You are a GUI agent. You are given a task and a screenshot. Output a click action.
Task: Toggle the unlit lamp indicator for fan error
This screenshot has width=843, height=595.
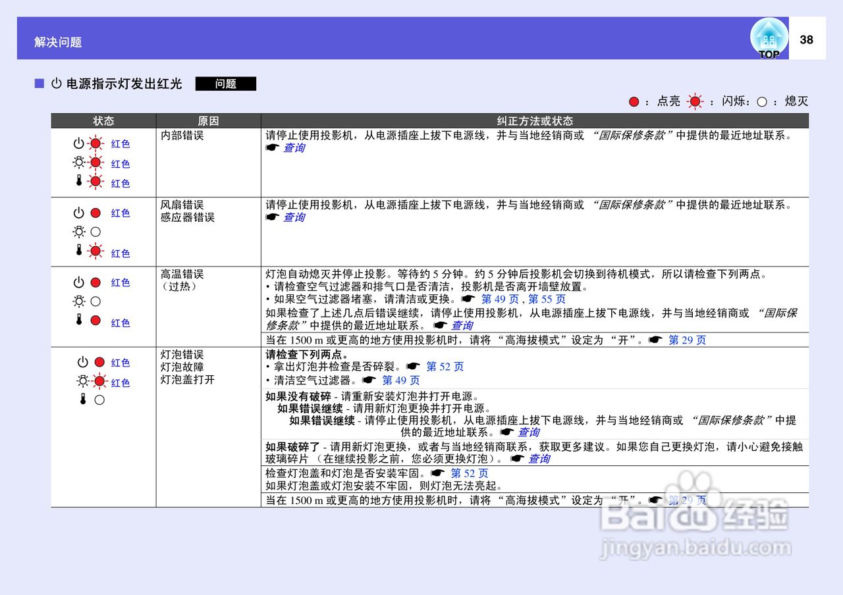pyautogui.click(x=97, y=232)
